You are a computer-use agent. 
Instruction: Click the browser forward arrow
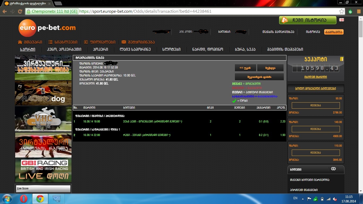[x=12, y=11]
